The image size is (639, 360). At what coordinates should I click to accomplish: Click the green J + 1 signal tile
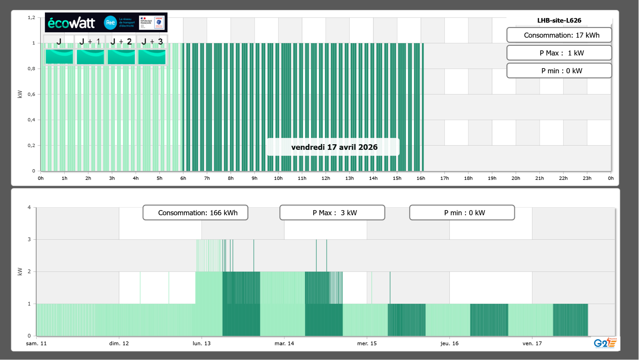point(90,57)
